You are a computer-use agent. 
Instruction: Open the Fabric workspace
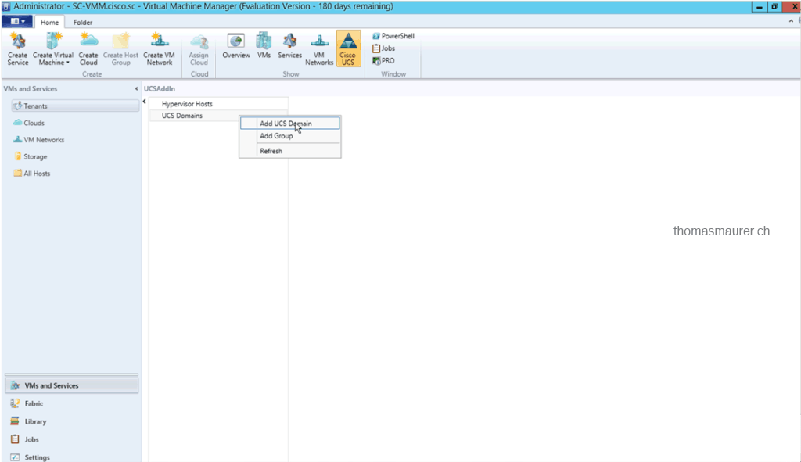pos(71,403)
